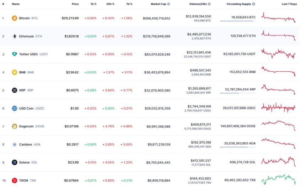
Task: Click the Tether USDt green logo icon
Action: pyautogui.click(x=15, y=54)
